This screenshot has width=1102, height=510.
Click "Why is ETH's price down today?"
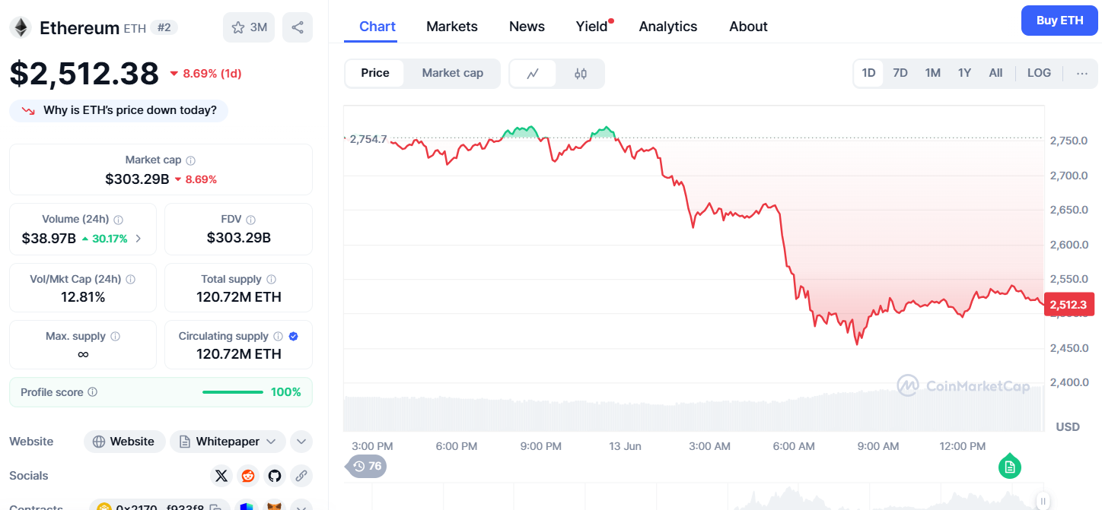119,110
